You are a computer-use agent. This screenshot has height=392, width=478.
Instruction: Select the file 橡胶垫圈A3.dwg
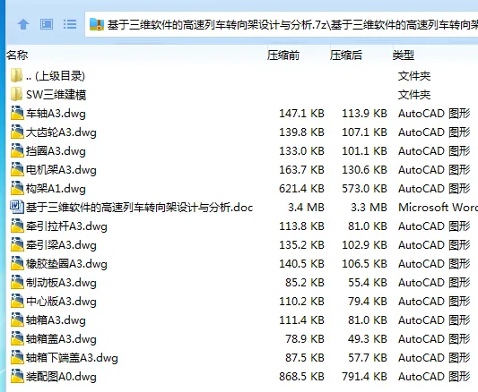(x=66, y=264)
